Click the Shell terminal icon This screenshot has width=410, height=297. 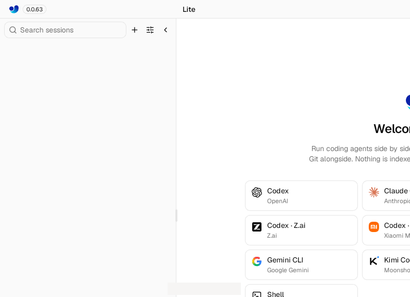257,294
